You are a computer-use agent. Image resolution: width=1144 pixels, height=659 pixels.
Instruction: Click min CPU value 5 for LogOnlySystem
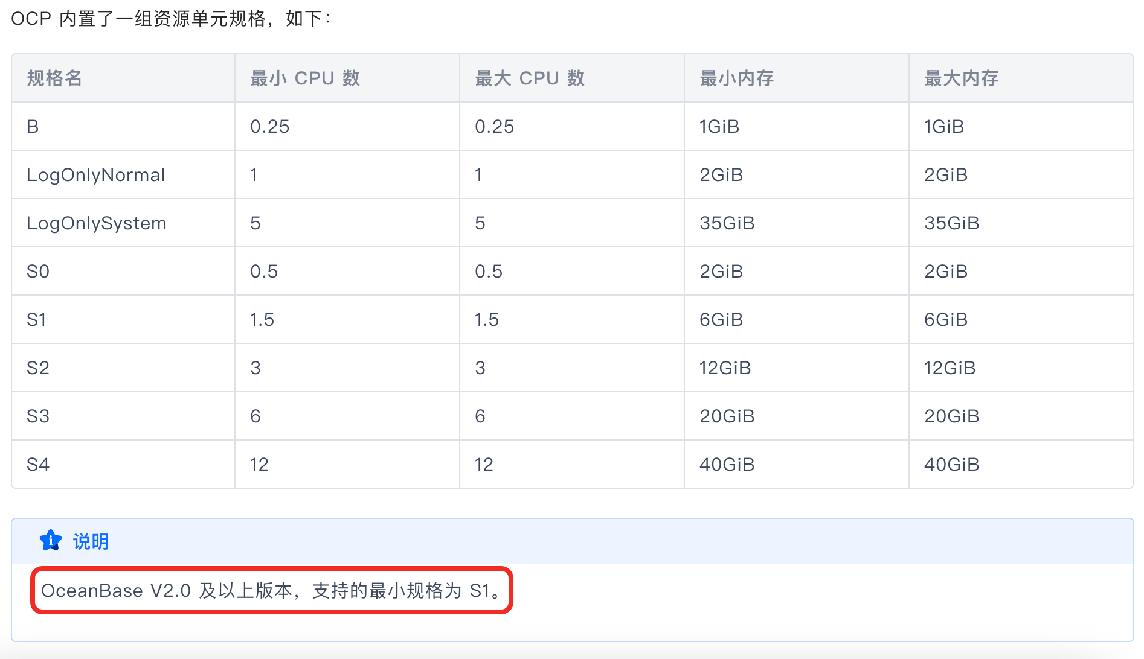(255, 223)
